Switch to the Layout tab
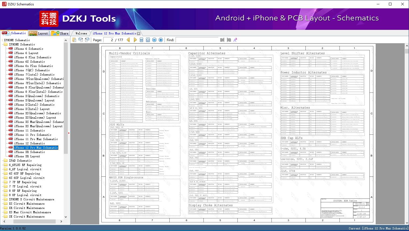409x231 pixels. click(x=38, y=33)
